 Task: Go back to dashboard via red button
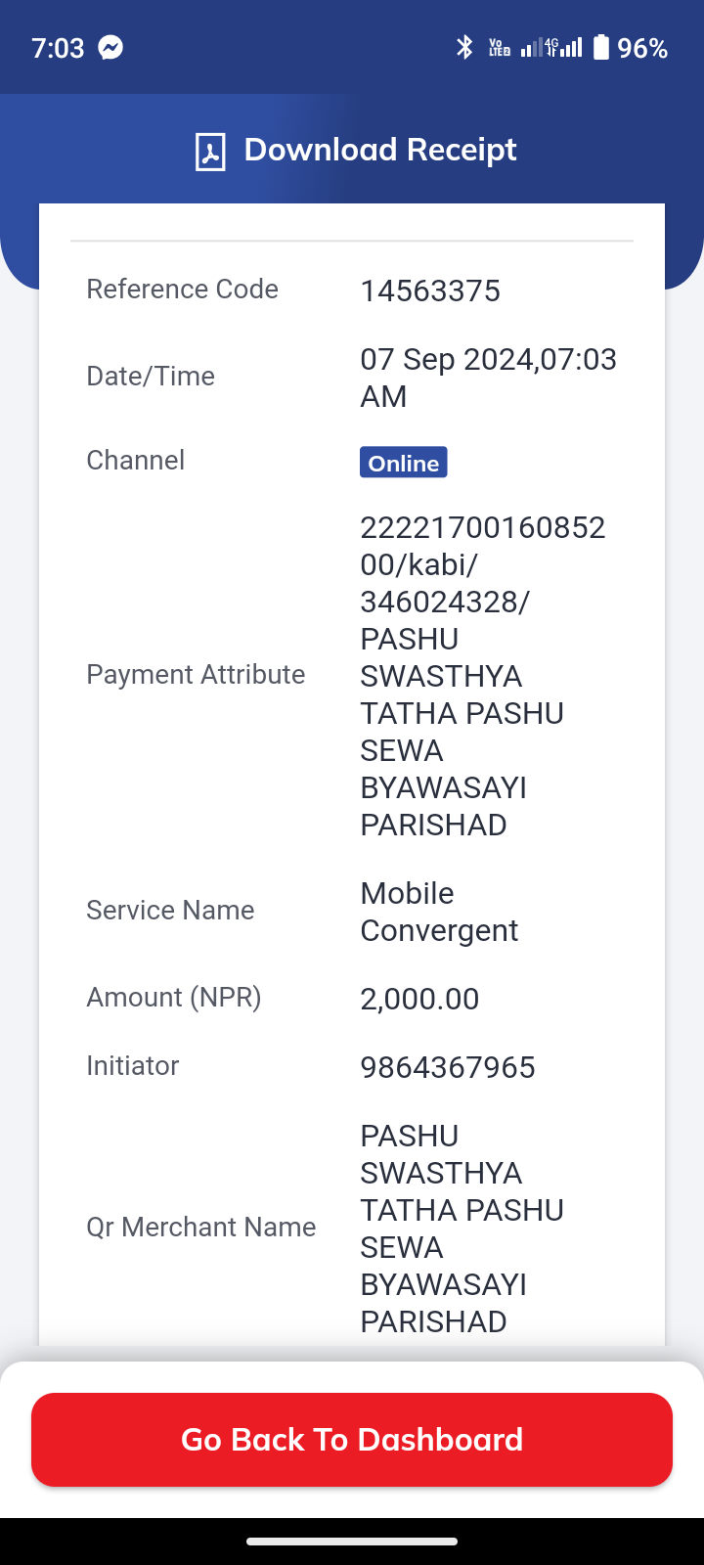[352, 1440]
